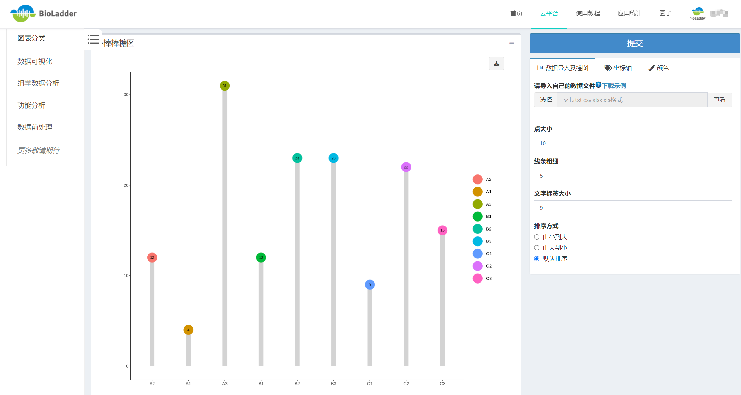The width and height of the screenshot is (741, 395).
Task: Click the 下载示例 link
Action: point(614,86)
